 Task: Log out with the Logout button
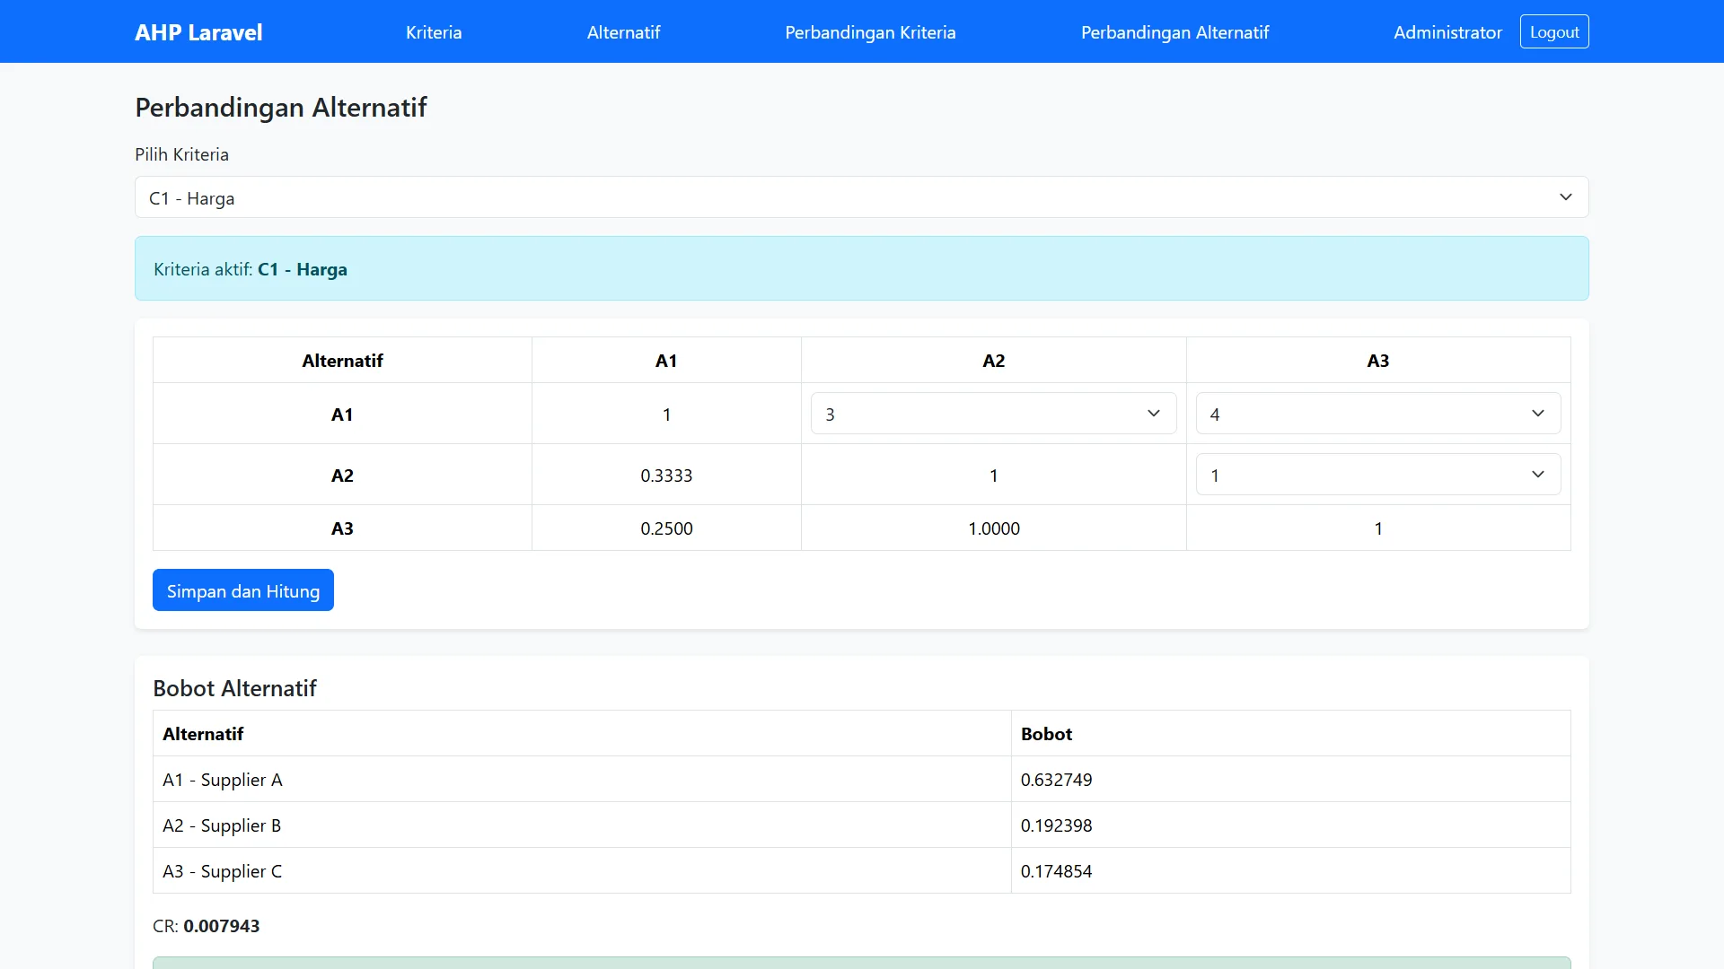click(x=1554, y=31)
